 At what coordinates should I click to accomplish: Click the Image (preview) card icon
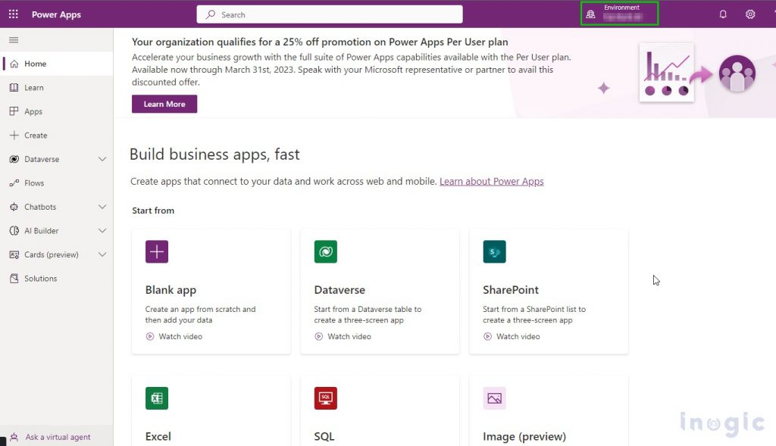click(494, 398)
